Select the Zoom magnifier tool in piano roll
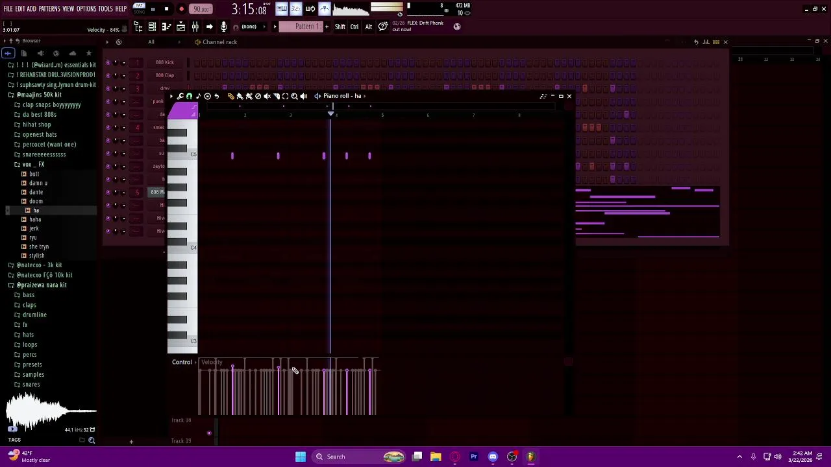831x467 pixels. pyautogui.click(x=294, y=96)
